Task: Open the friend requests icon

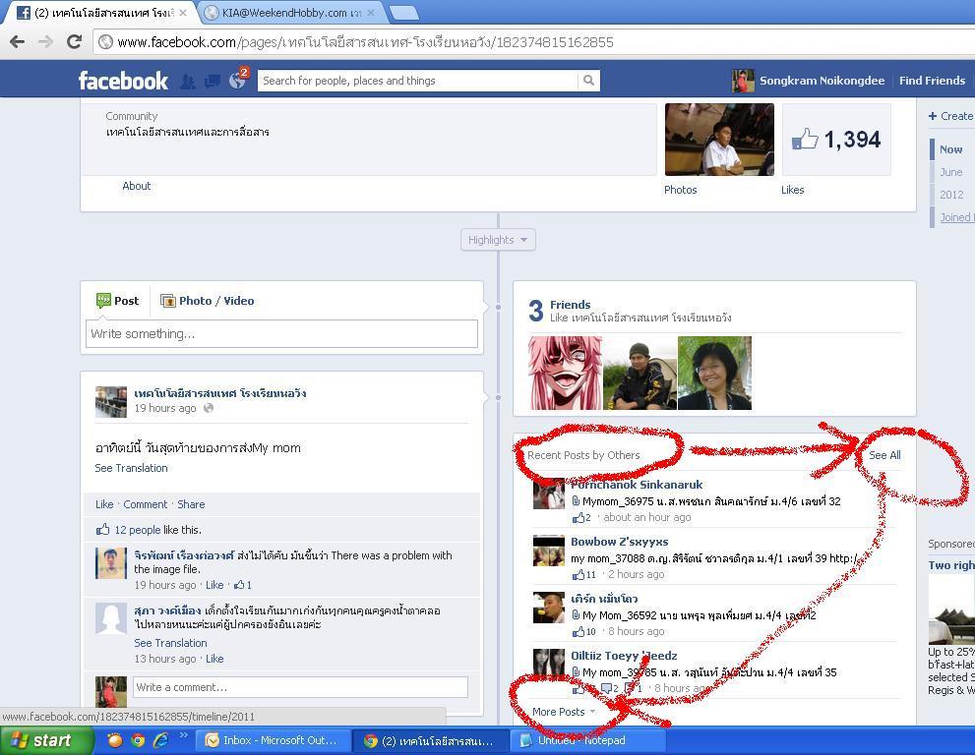Action: 187,81
